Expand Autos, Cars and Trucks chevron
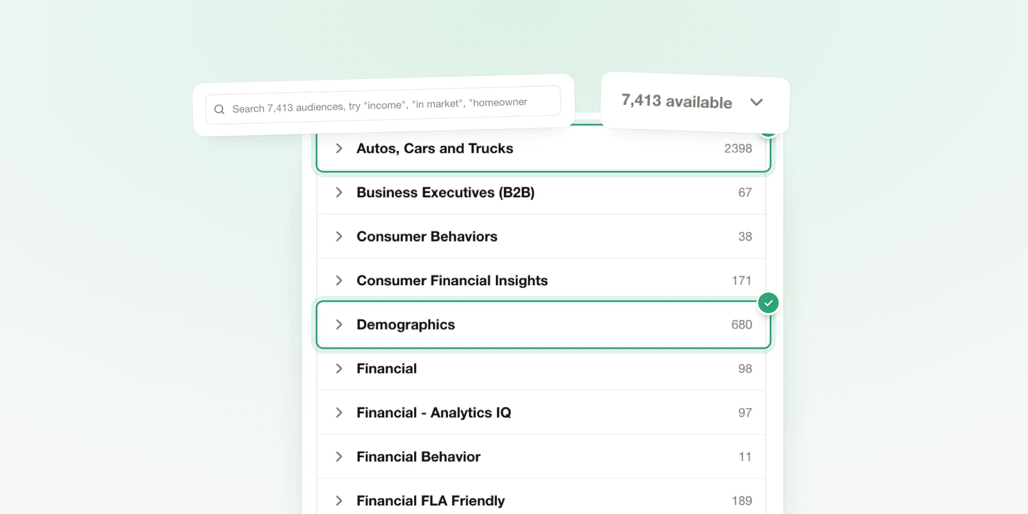The image size is (1028, 514). click(x=339, y=149)
